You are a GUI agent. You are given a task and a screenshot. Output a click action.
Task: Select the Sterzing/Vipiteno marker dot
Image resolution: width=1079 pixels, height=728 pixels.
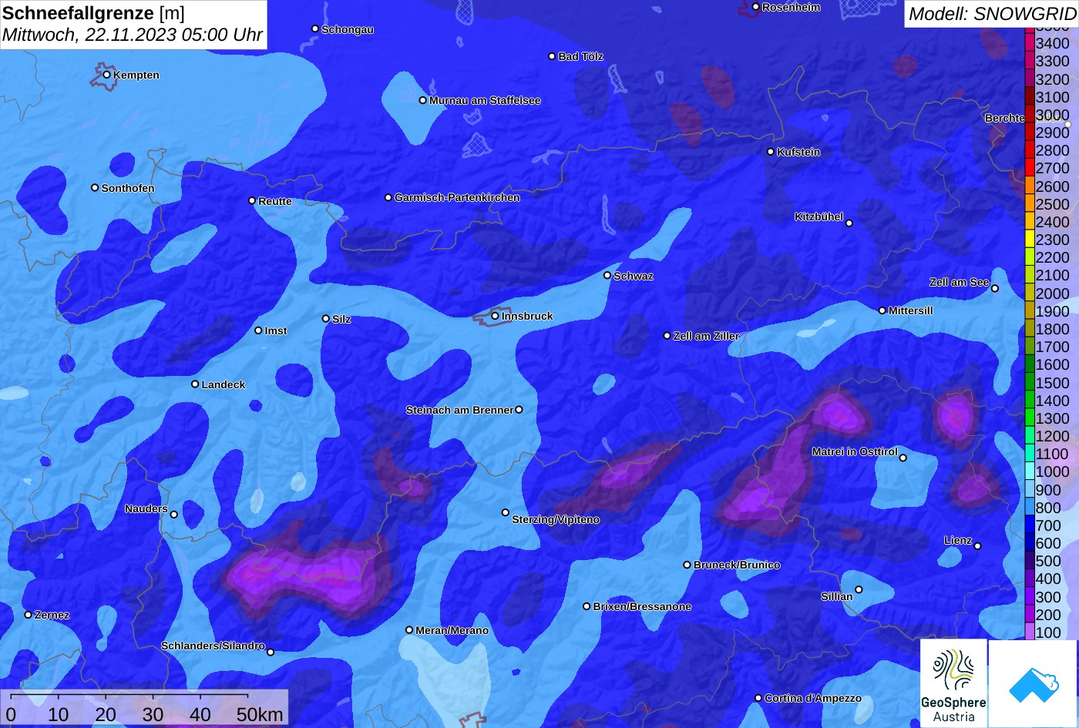click(x=506, y=512)
